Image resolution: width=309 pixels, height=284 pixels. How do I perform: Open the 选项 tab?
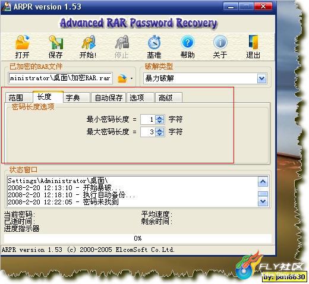point(140,97)
